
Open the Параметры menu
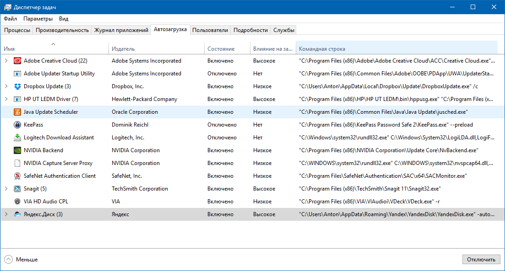pyautogui.click(x=38, y=19)
